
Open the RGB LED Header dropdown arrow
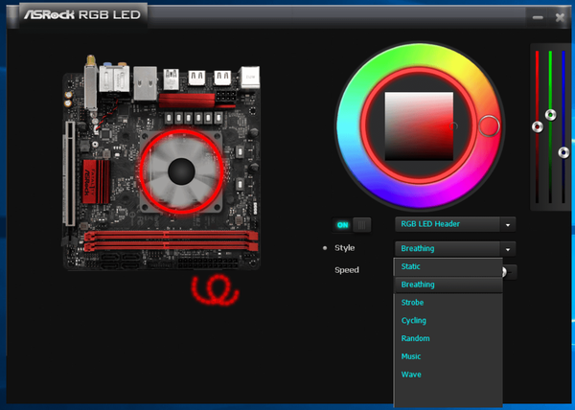tap(508, 224)
